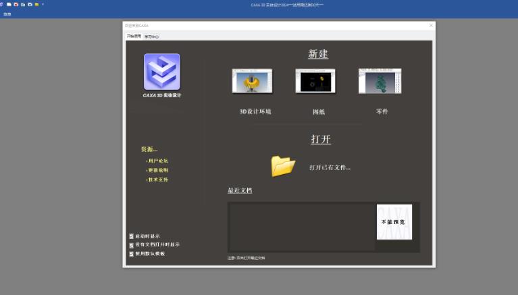Uncheck the 启动时显示 checkbox
This screenshot has height=295, width=518.
pos(131,236)
